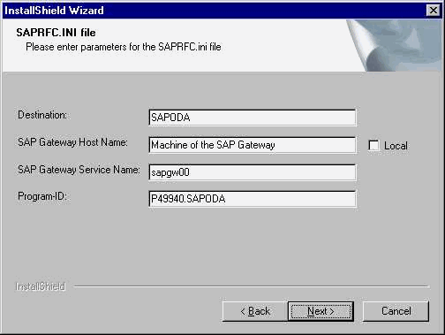Cancel the InstallShield Wizard
Image resolution: width=445 pixels, height=335 pixels.
click(x=396, y=311)
